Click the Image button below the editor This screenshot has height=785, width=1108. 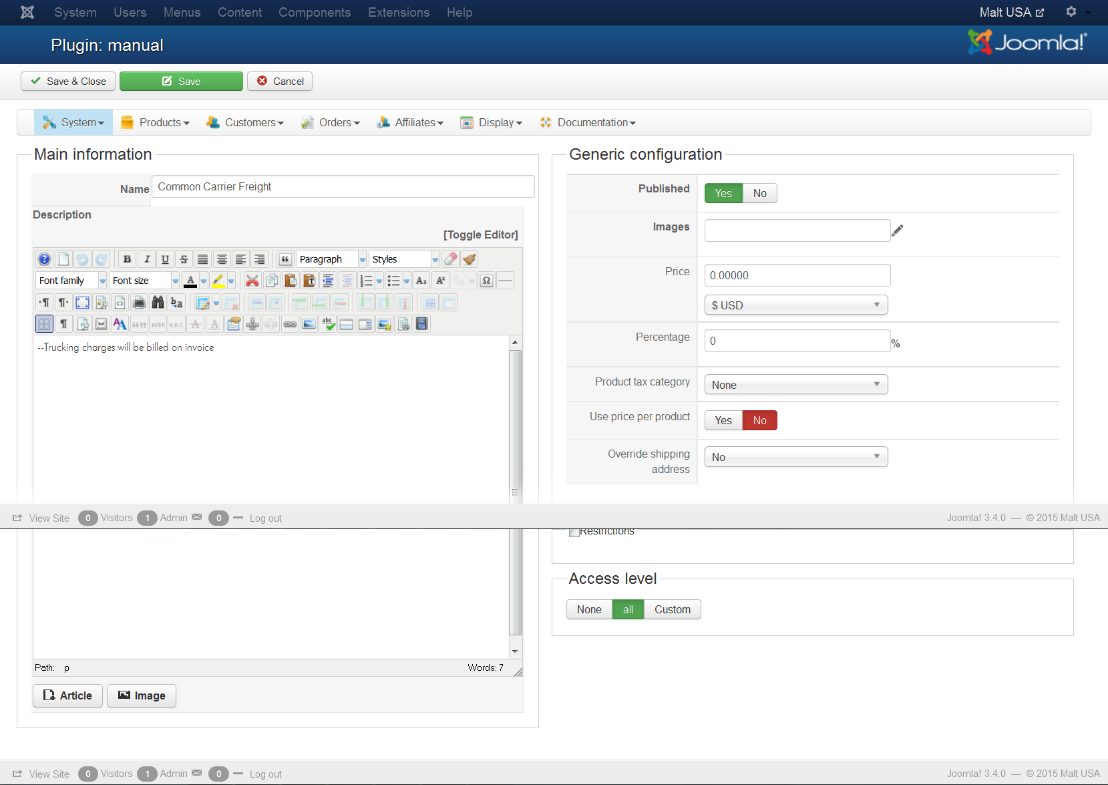tap(142, 695)
